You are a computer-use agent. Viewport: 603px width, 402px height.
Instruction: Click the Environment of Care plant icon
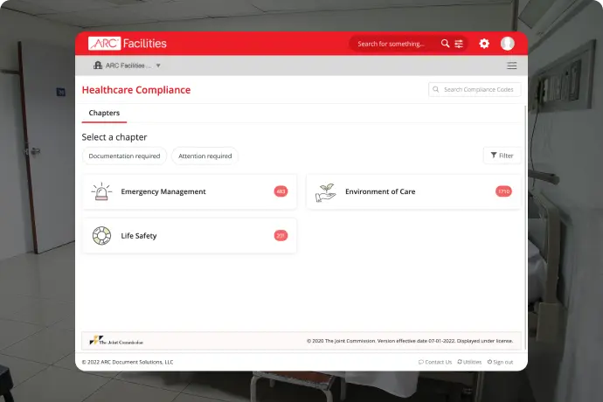pos(325,191)
